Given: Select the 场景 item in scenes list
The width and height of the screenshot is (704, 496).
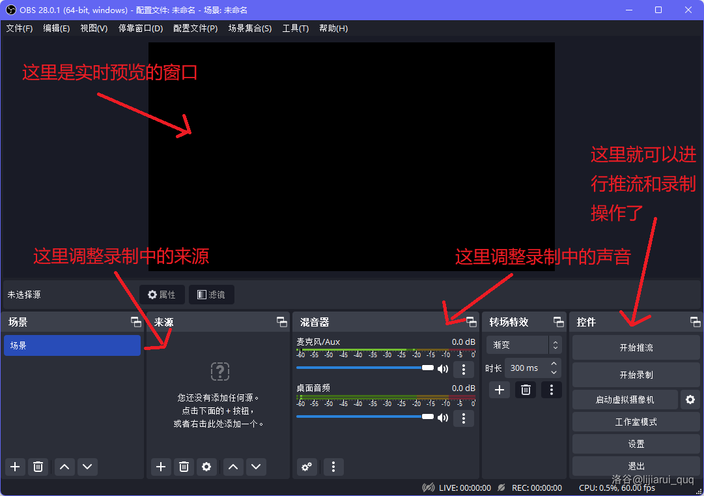Looking at the screenshot, I should pos(72,345).
